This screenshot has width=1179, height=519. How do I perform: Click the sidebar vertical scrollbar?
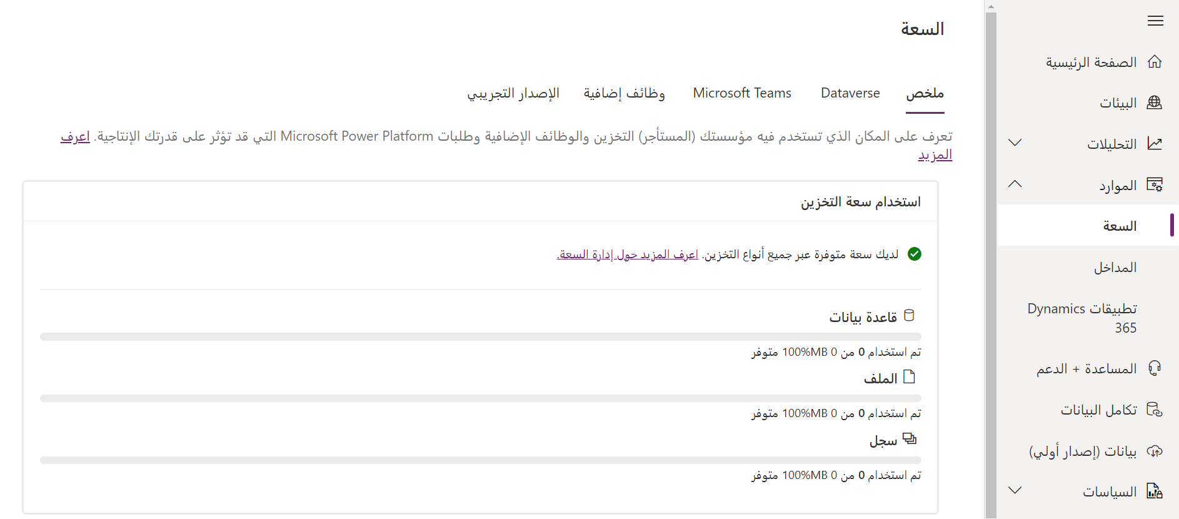pyautogui.click(x=991, y=265)
